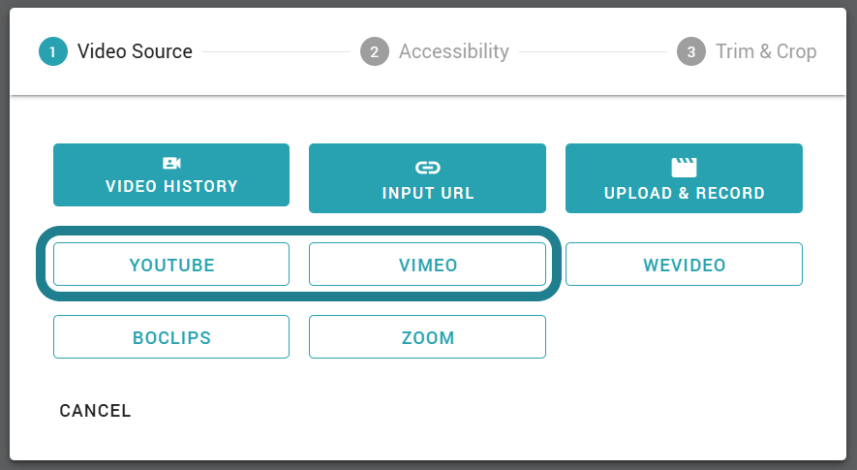
Task: Pick Vimeo as video source
Action: click(427, 265)
